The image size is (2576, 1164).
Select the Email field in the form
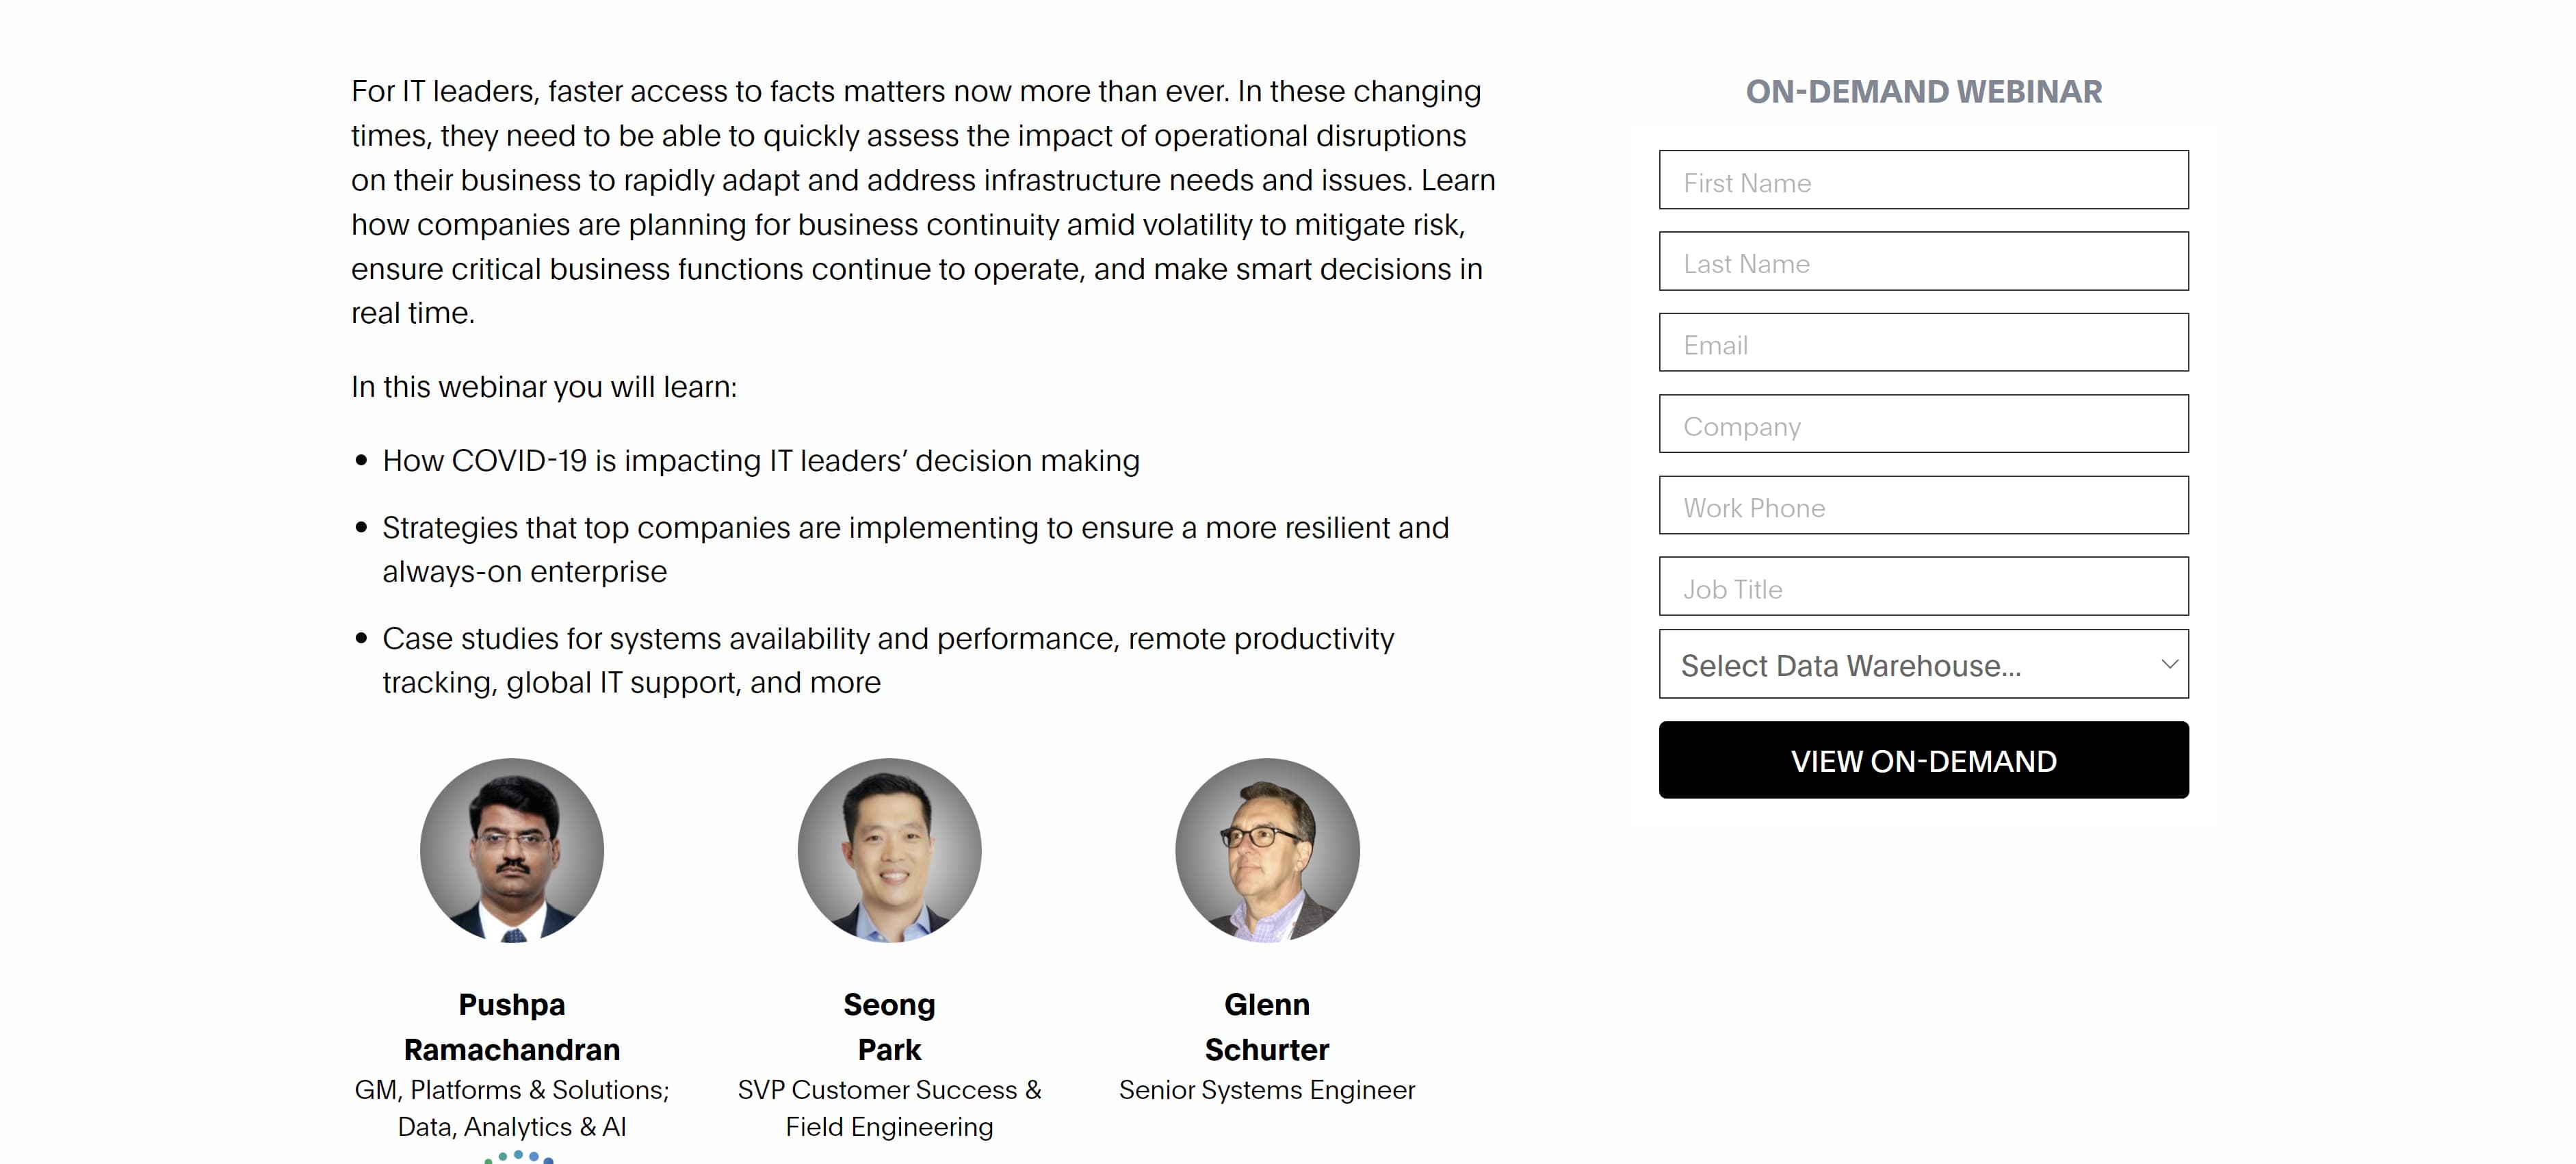pos(1922,343)
